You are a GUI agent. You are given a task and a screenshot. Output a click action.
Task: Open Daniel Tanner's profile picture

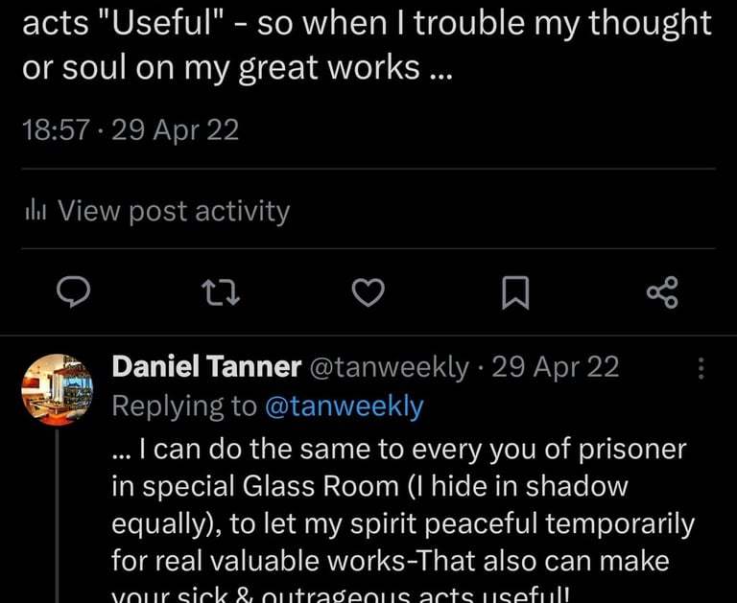click(57, 387)
